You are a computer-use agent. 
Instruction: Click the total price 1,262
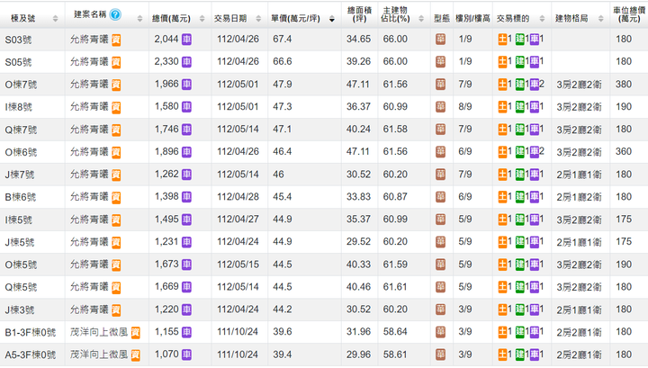(166, 175)
